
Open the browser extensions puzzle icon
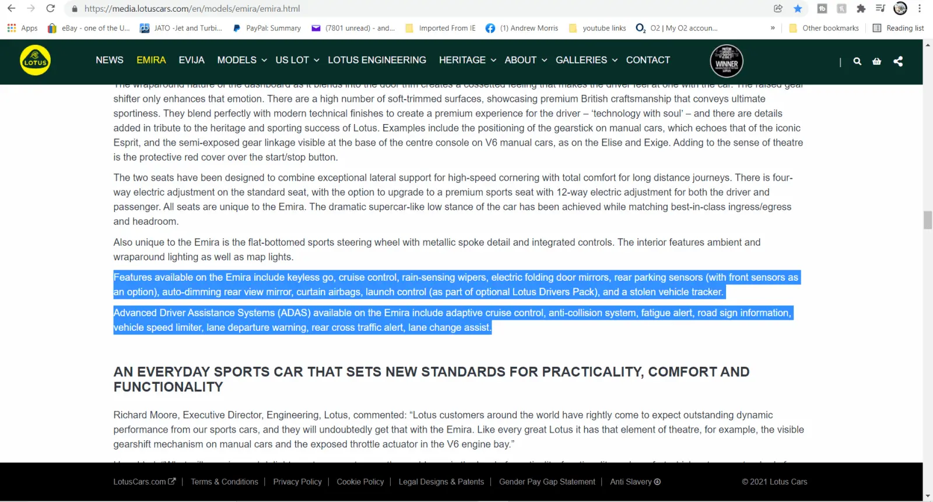click(x=861, y=9)
